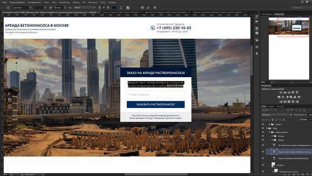Switch to the Каналы tab
The image size is (312, 176).
pyautogui.click(x=271, y=107)
